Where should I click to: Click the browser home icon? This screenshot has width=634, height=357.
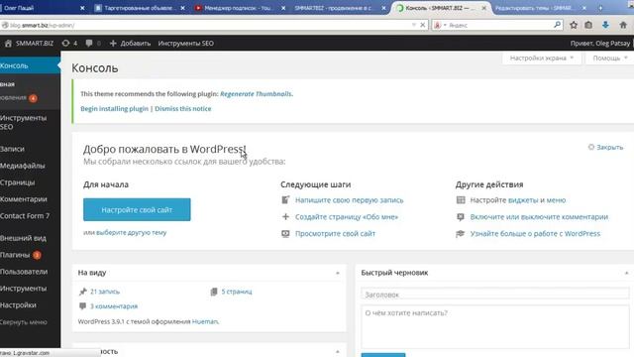coord(623,25)
